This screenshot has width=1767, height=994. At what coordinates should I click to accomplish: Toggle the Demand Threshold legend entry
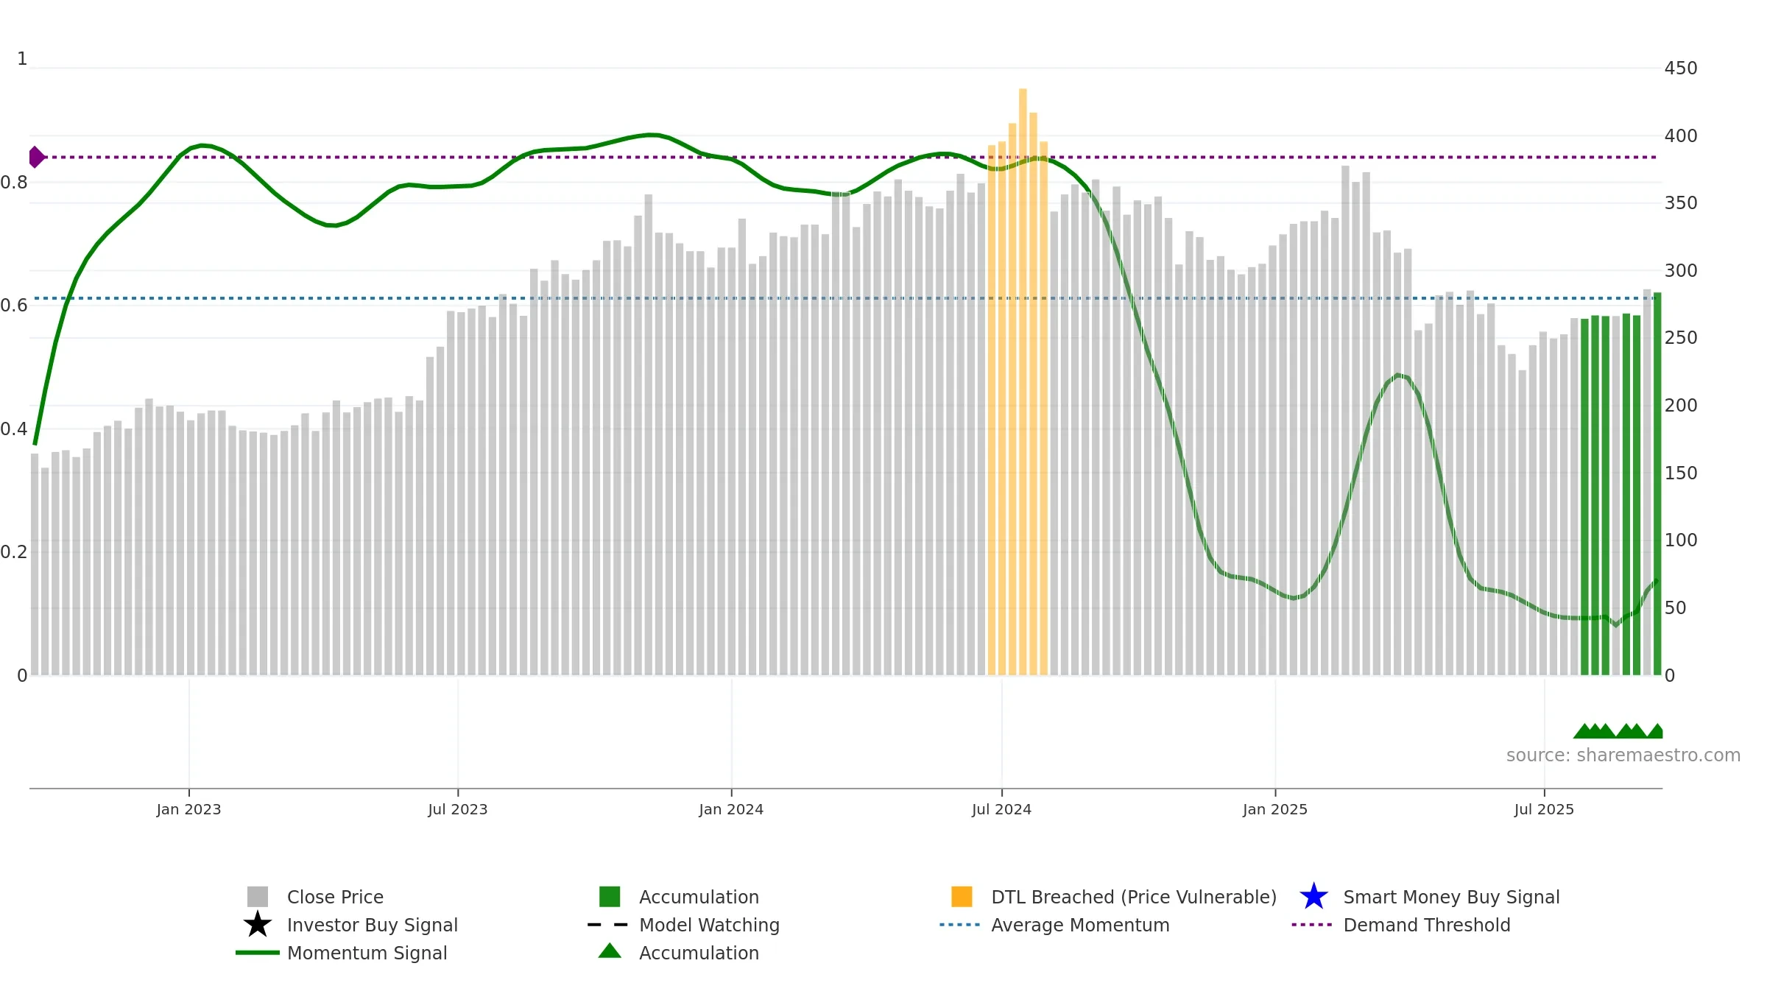(1426, 925)
